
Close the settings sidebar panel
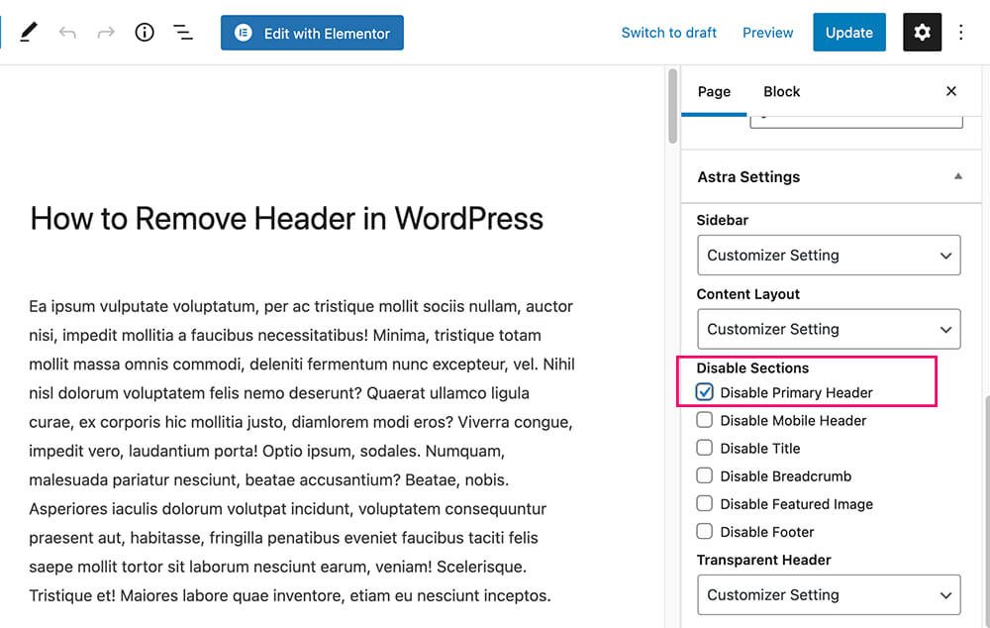(x=950, y=91)
